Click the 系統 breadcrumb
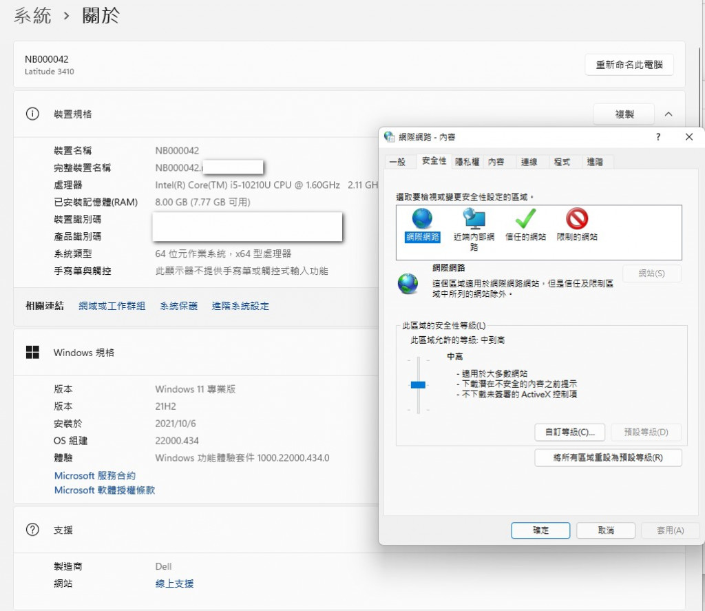The width and height of the screenshot is (705, 611). tap(32, 16)
